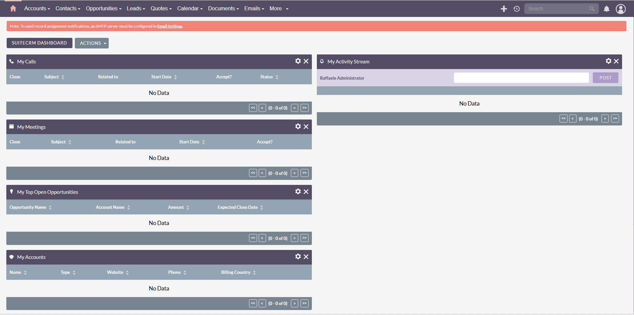Click the activity stream post text field

[x=521, y=78]
